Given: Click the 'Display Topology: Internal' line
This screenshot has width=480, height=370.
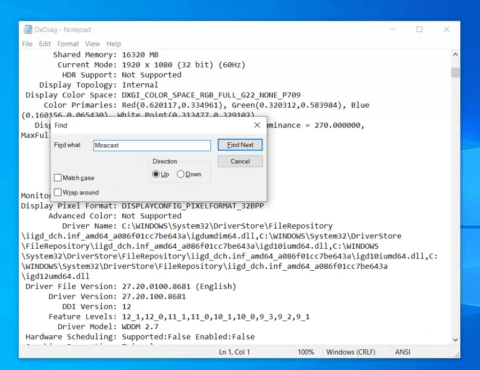Looking at the screenshot, I should [x=98, y=85].
